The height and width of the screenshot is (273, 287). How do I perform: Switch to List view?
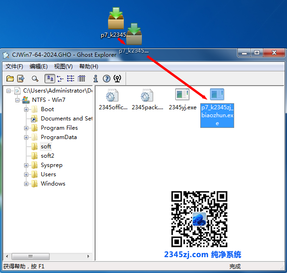pyautogui.click(x=70, y=79)
